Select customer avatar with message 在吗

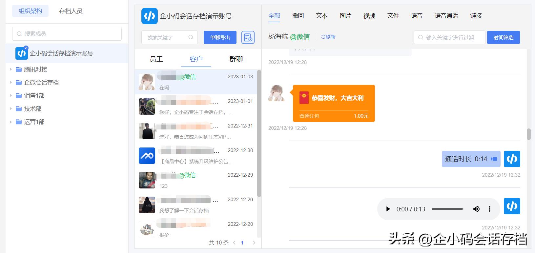click(147, 82)
